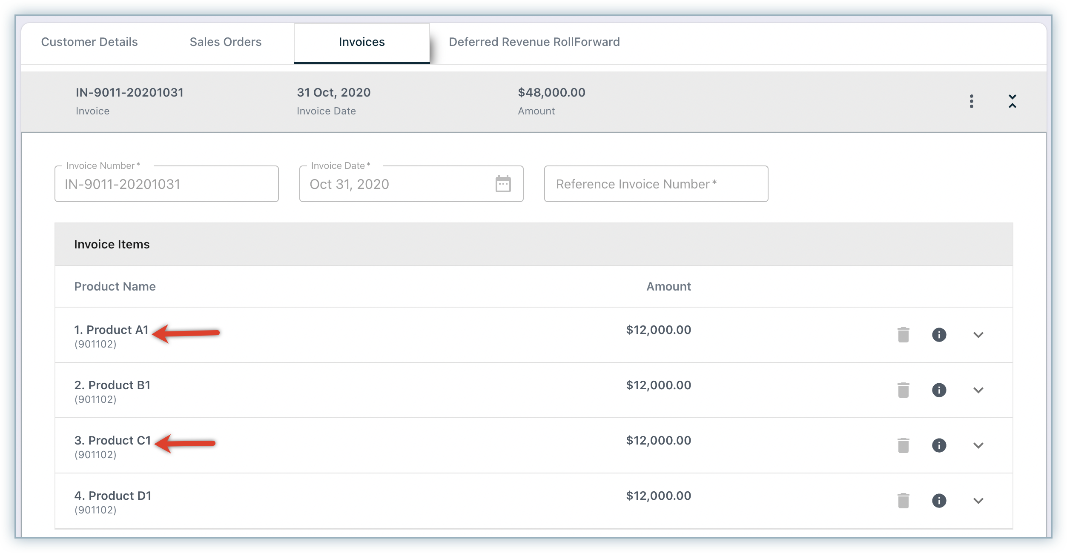The image size is (1067, 553).
Task: Expand Product C1 item details
Action: tap(978, 445)
